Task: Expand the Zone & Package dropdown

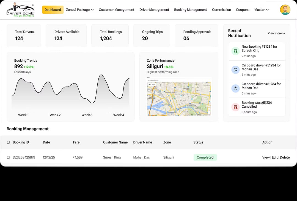Action: pyautogui.click(x=80, y=10)
